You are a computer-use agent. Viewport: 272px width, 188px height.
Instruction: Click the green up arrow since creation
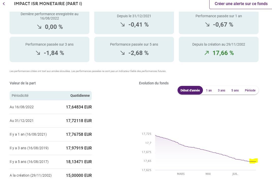point(207,53)
